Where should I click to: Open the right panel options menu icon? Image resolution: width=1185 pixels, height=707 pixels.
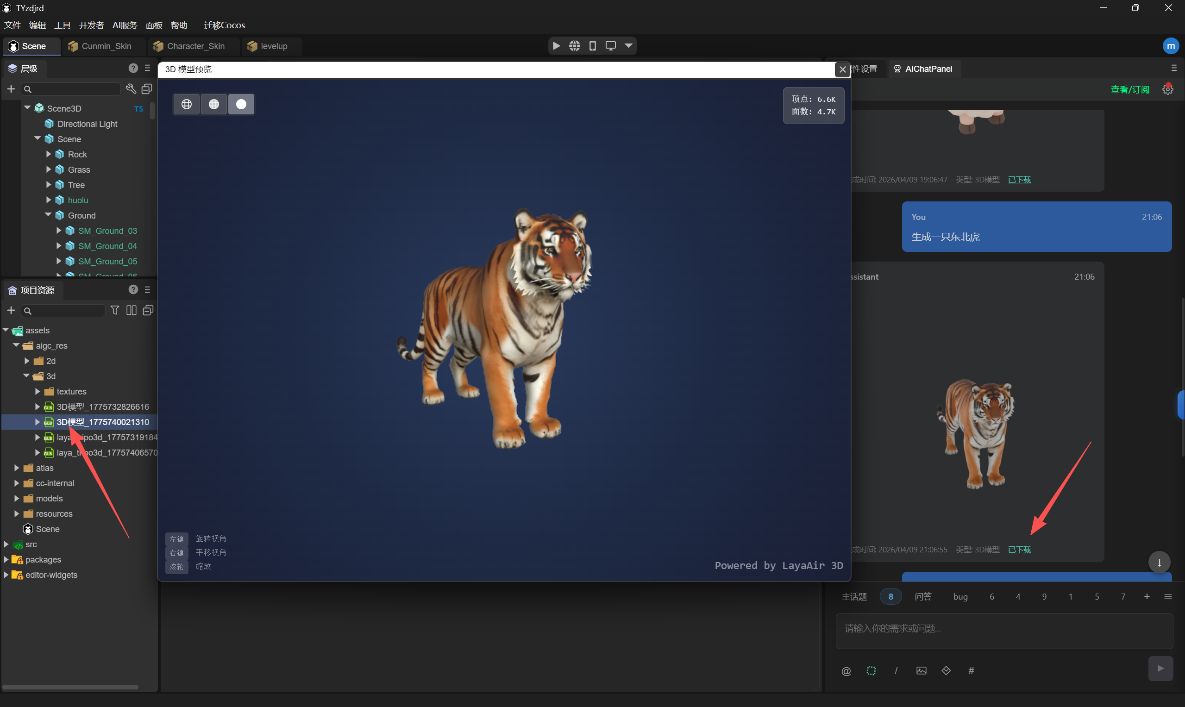tap(1173, 68)
